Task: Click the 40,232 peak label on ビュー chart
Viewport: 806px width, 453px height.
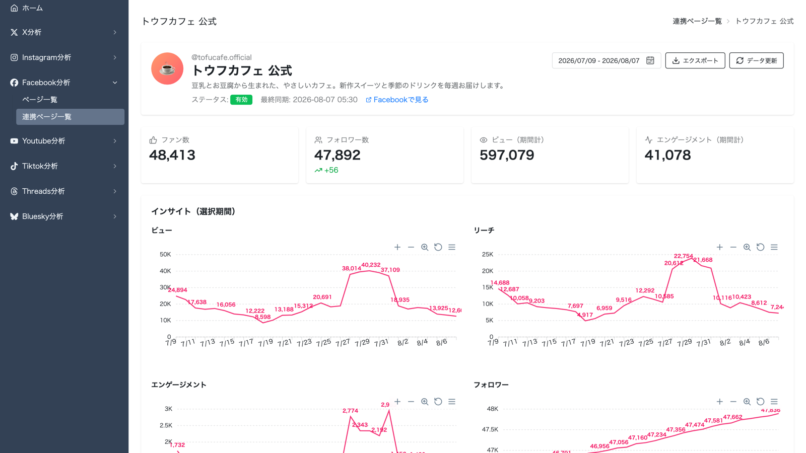Action: [371, 265]
